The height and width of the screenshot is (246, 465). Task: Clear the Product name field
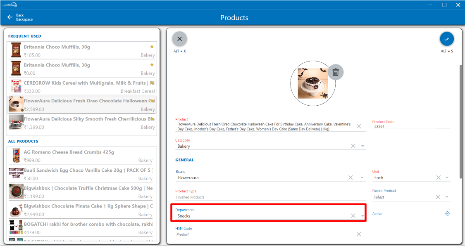point(359,126)
